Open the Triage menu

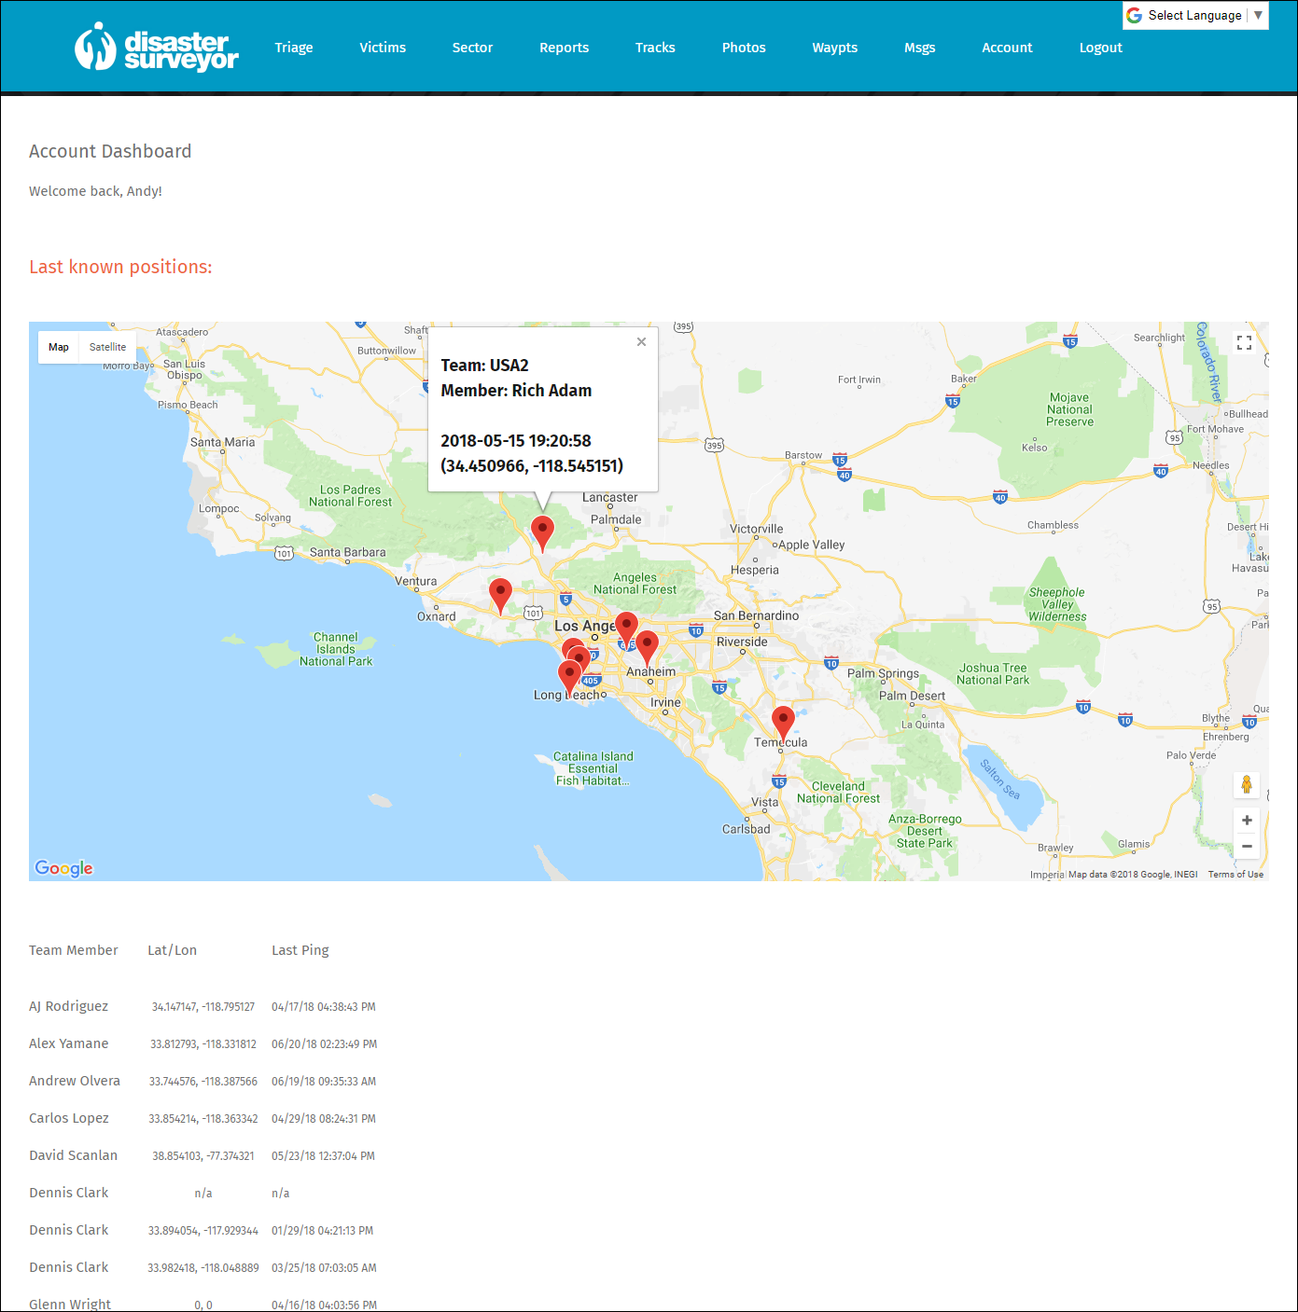pyautogui.click(x=294, y=48)
